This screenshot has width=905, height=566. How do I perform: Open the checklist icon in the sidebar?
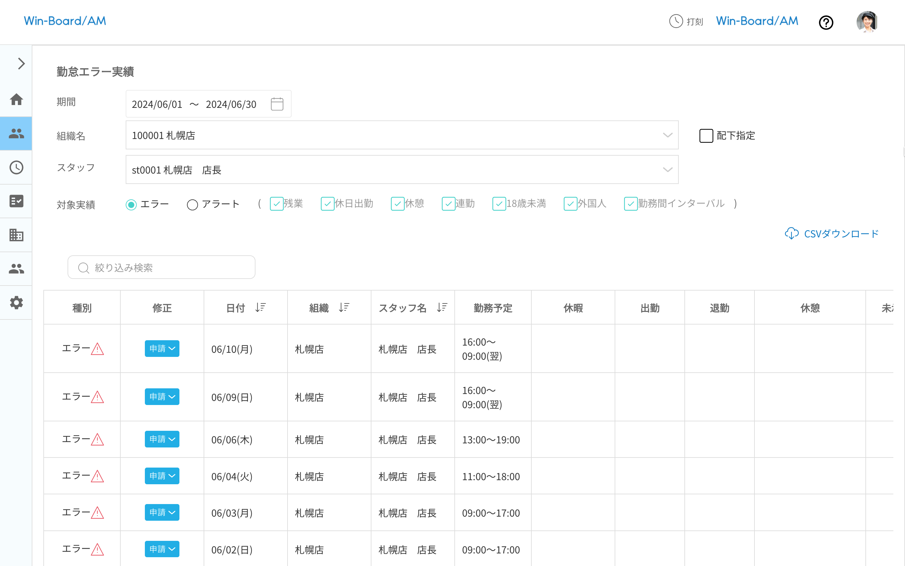point(16,201)
